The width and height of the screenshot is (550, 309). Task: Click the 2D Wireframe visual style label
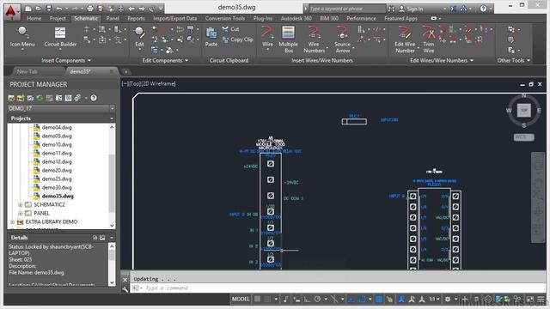click(x=158, y=84)
